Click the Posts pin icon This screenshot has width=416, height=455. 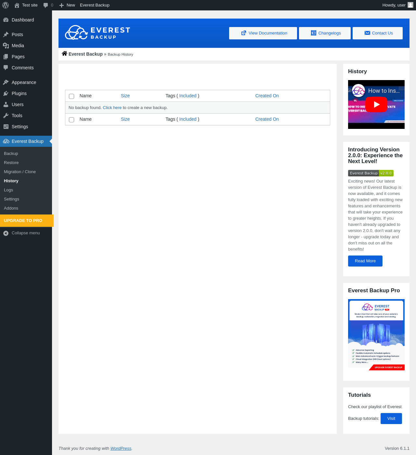click(x=6, y=34)
